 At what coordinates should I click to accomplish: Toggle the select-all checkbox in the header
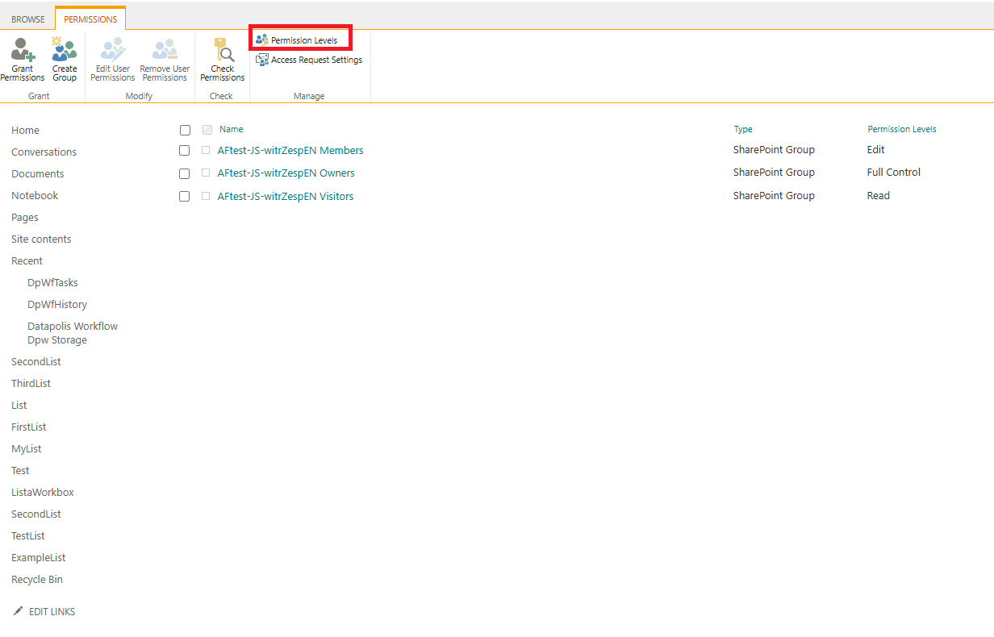185,130
